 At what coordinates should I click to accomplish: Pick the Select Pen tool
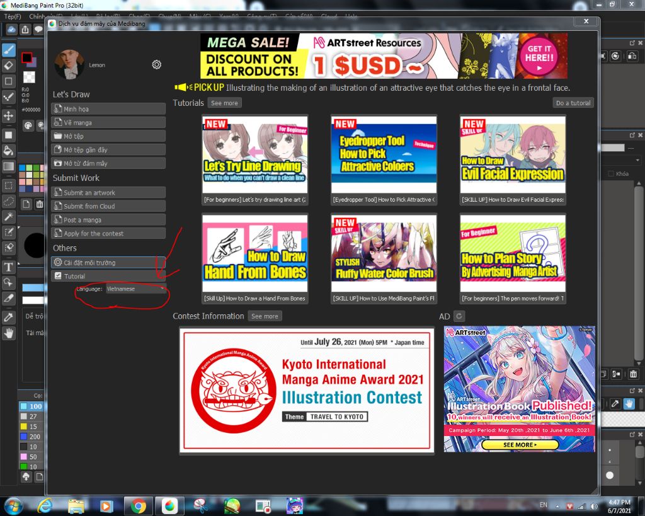(x=9, y=232)
